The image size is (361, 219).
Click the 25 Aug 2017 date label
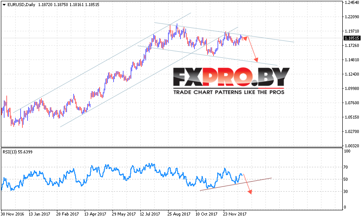pos(179,214)
